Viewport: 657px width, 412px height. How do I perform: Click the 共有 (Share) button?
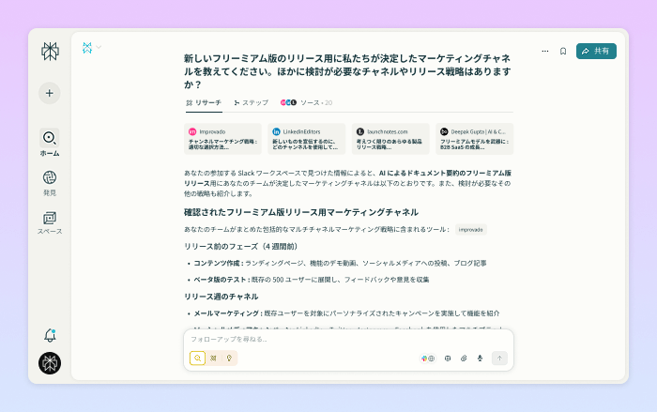click(x=595, y=51)
